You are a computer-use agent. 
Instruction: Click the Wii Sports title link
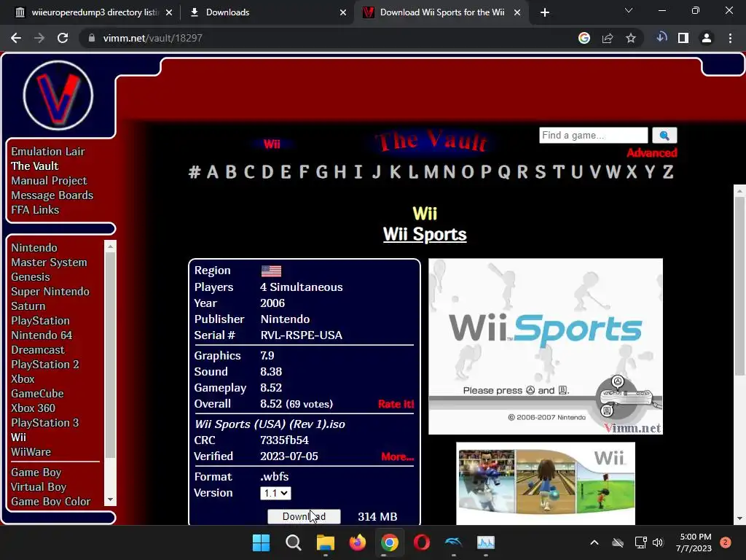(425, 234)
